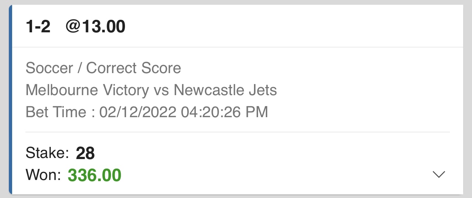The image size is (472, 198).
Task: Click the @13.00 odds value
Action: tap(95, 27)
